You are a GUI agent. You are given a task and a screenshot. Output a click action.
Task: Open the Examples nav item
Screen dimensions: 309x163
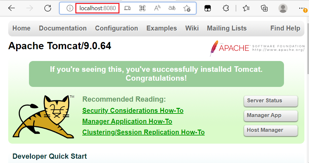tap(162, 28)
